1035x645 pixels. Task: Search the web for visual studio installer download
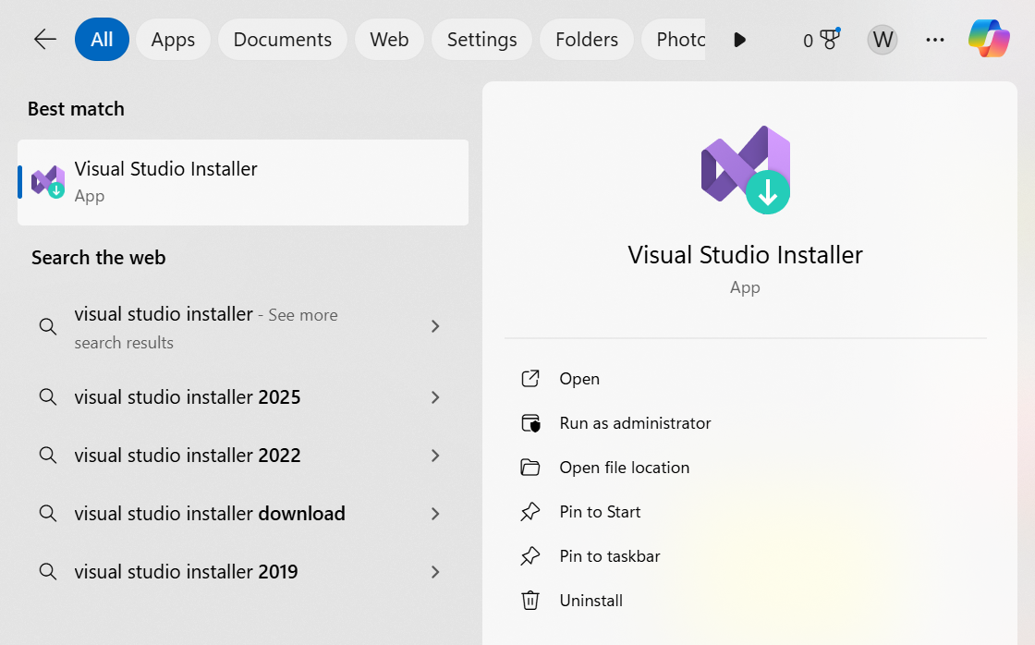pos(243,513)
